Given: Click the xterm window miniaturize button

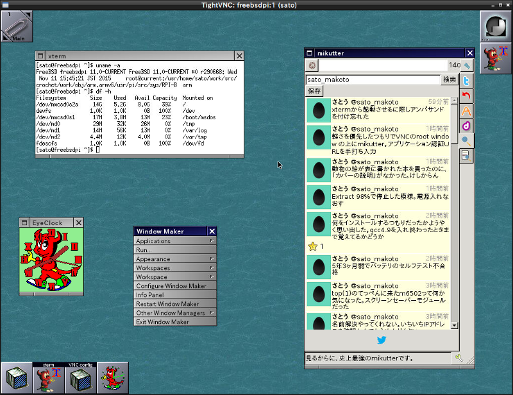Looking at the screenshot, I should pyautogui.click(x=40, y=56).
